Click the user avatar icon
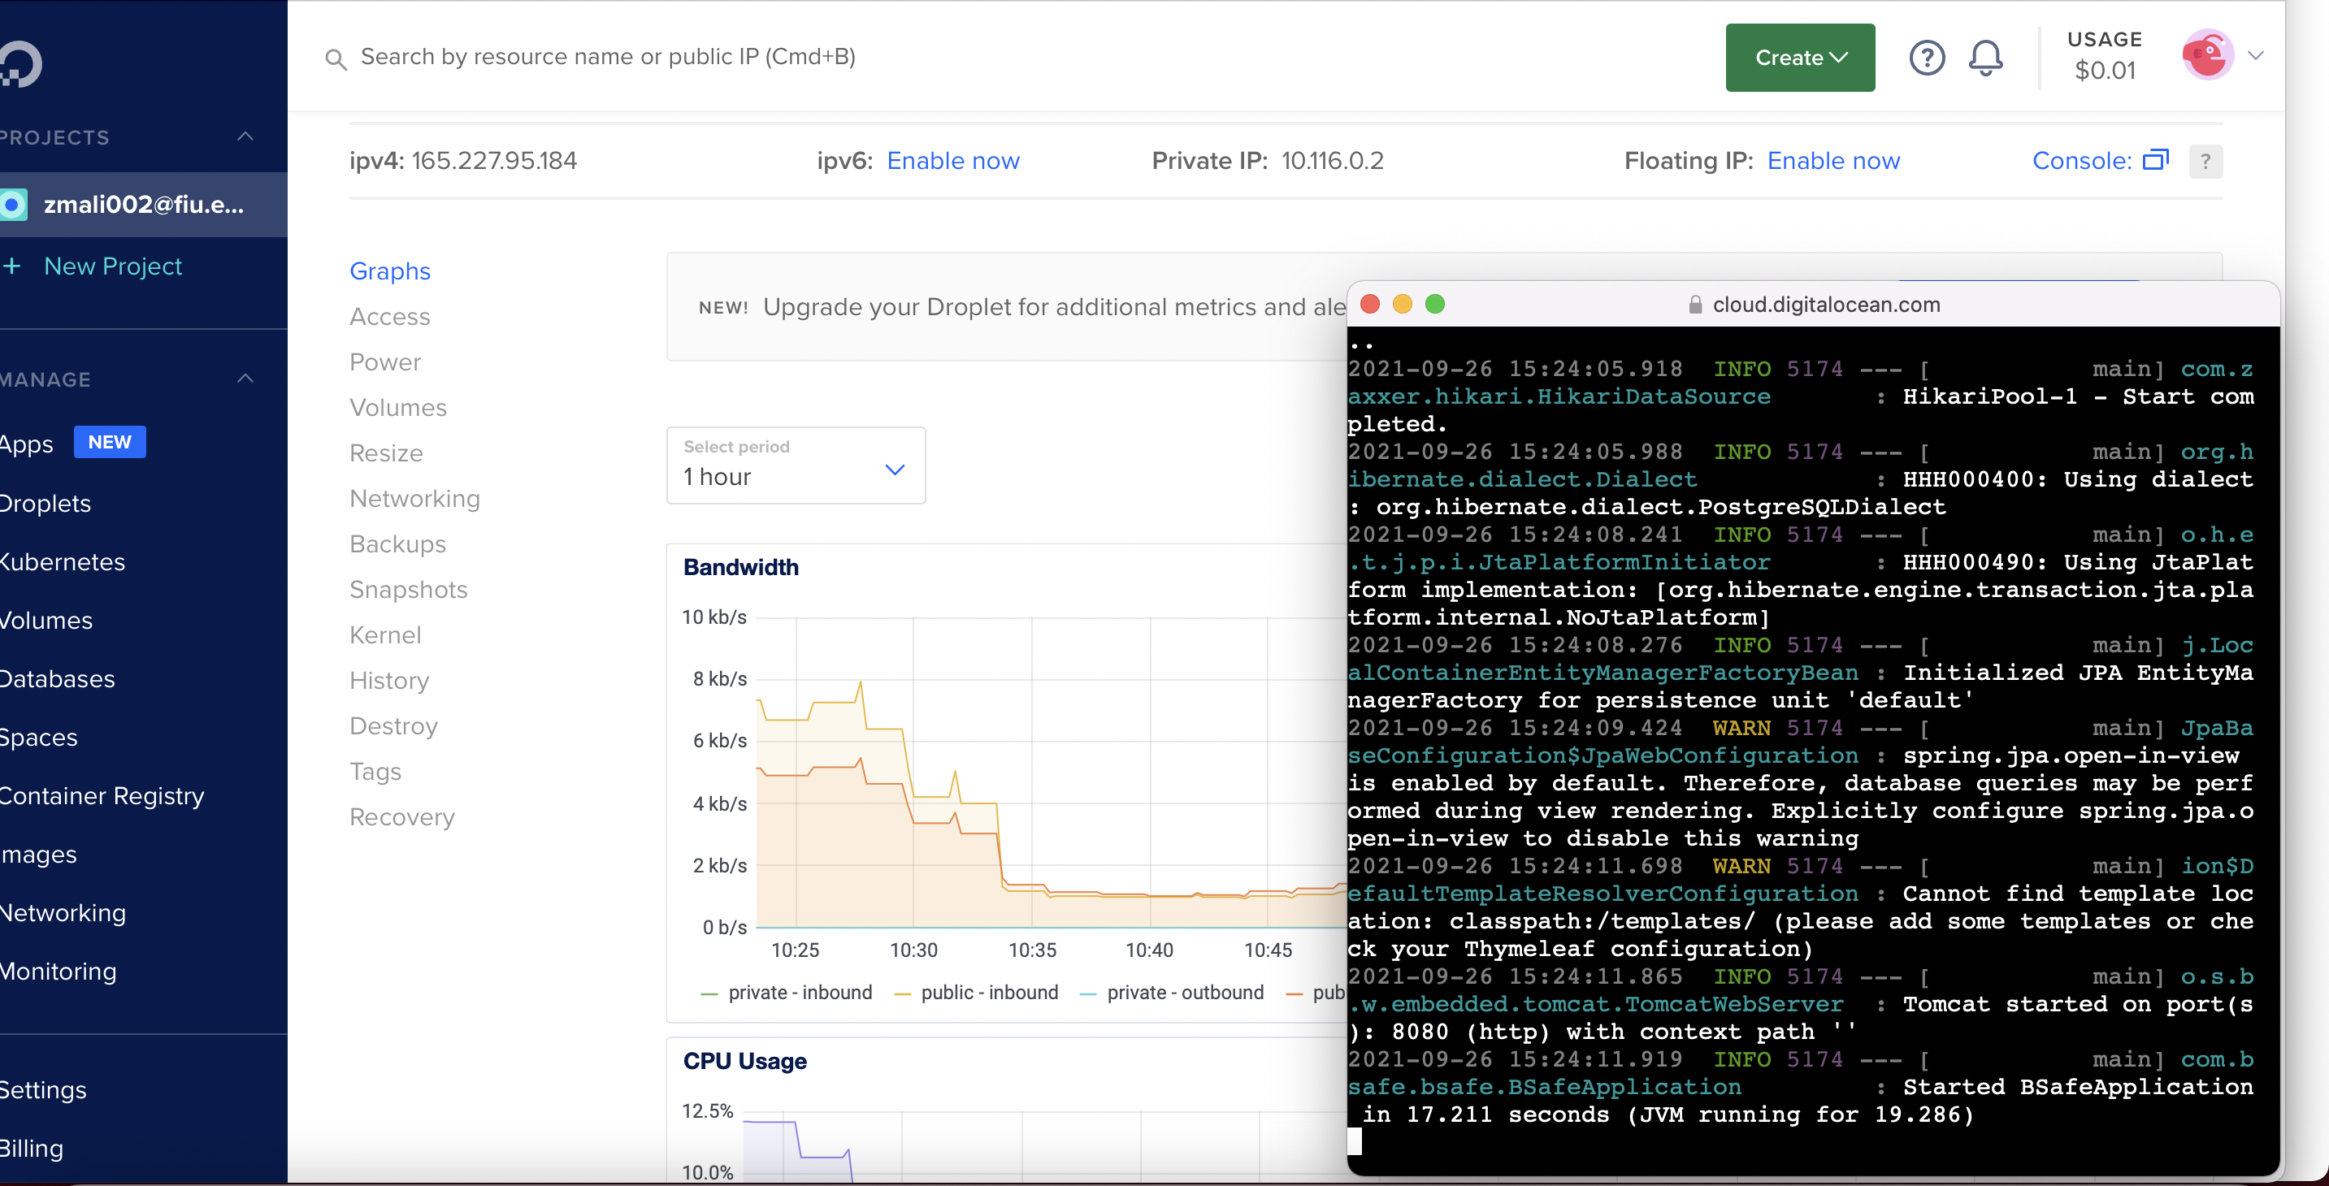The width and height of the screenshot is (2329, 1186). point(2207,56)
